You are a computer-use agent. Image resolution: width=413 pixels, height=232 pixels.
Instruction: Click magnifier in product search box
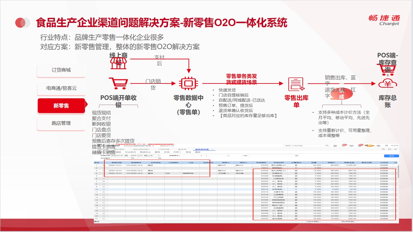[327, 146]
